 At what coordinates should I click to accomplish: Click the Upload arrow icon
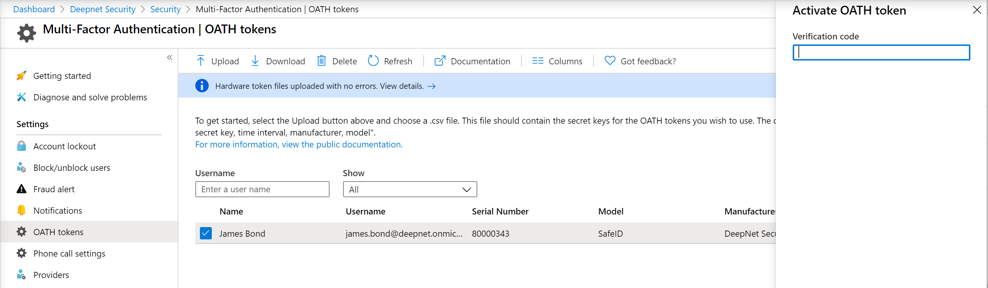(x=200, y=61)
